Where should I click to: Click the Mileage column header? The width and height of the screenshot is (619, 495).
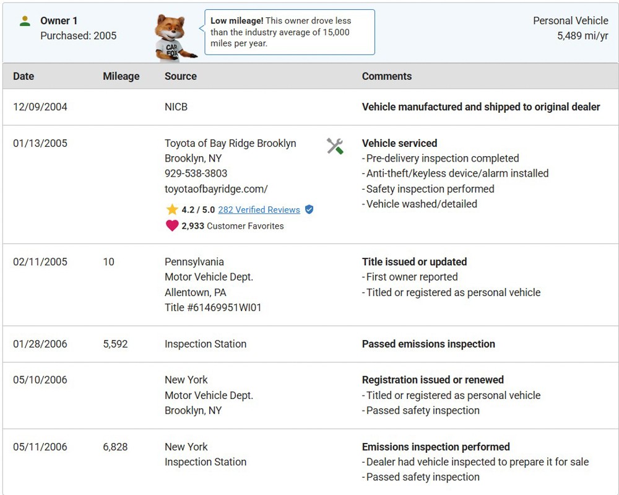pos(121,76)
